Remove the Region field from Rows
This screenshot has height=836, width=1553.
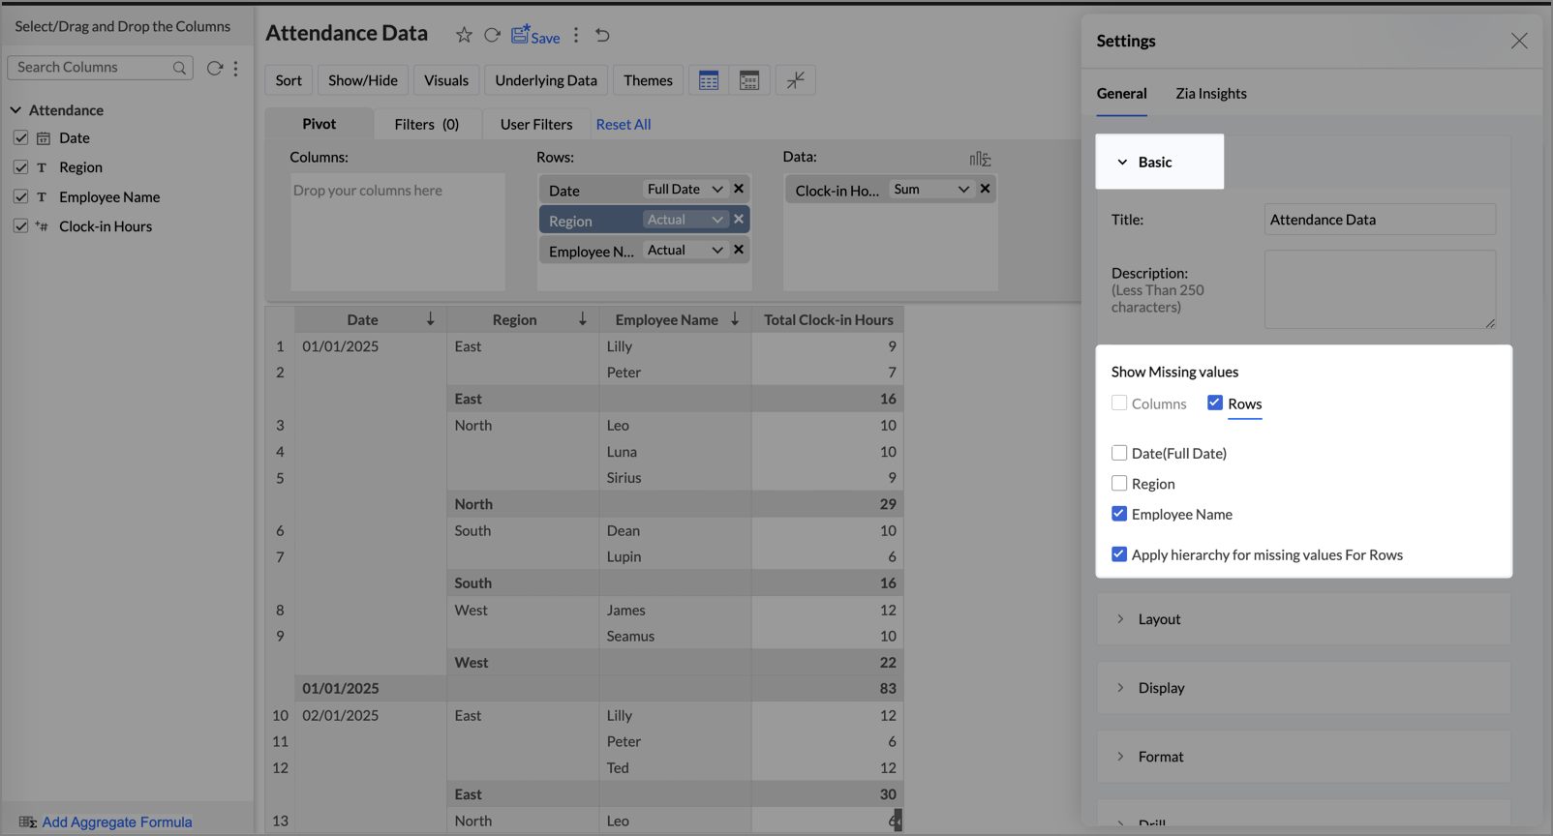[x=739, y=220]
